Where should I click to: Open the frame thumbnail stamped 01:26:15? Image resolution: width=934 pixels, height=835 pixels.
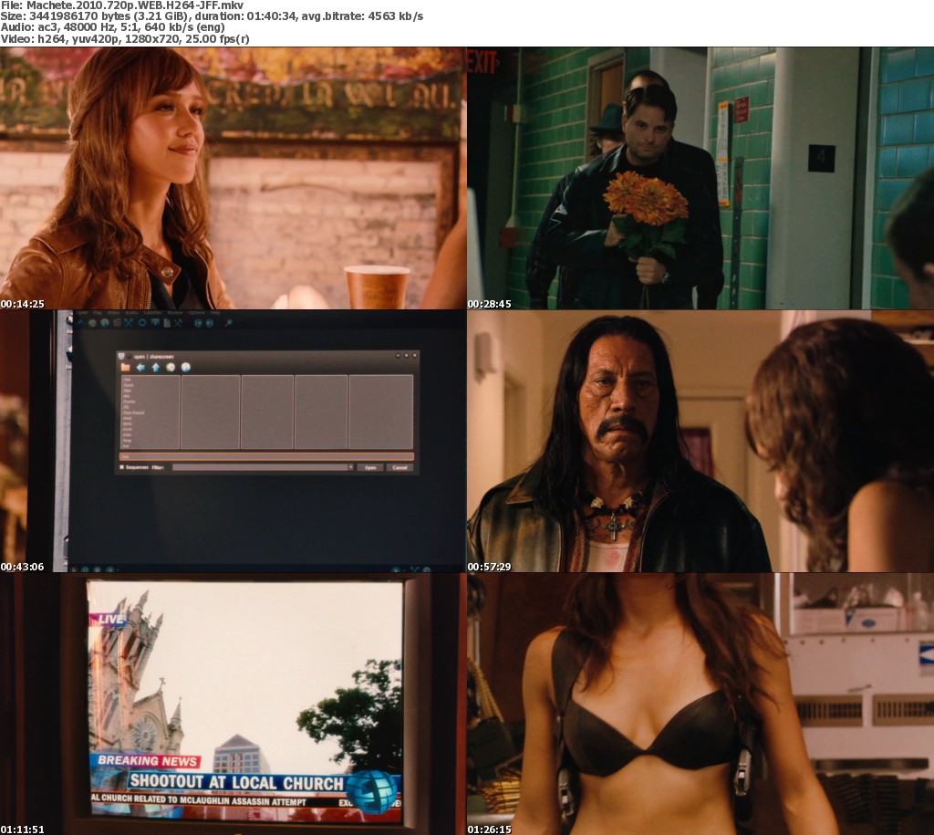(700, 704)
